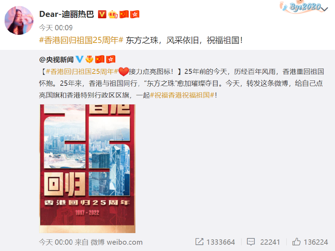Screen dimensions: 335x251
Task: Open hashtag #祝福香港祝福祖国#
Action: point(182,95)
